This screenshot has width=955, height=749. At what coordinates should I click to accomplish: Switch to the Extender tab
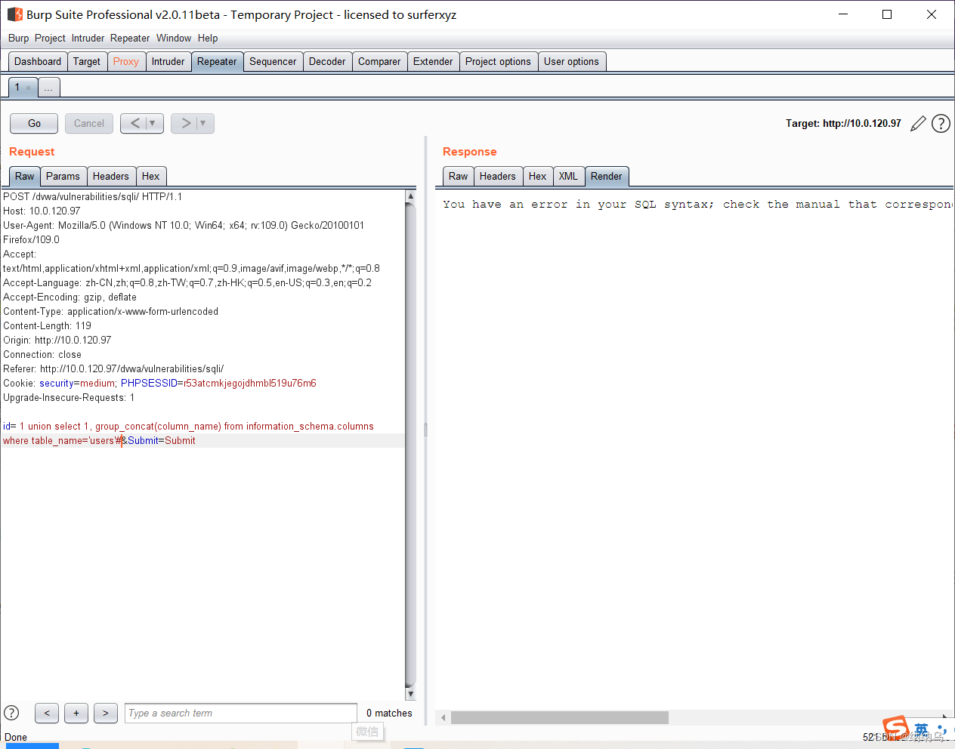pyautogui.click(x=433, y=62)
